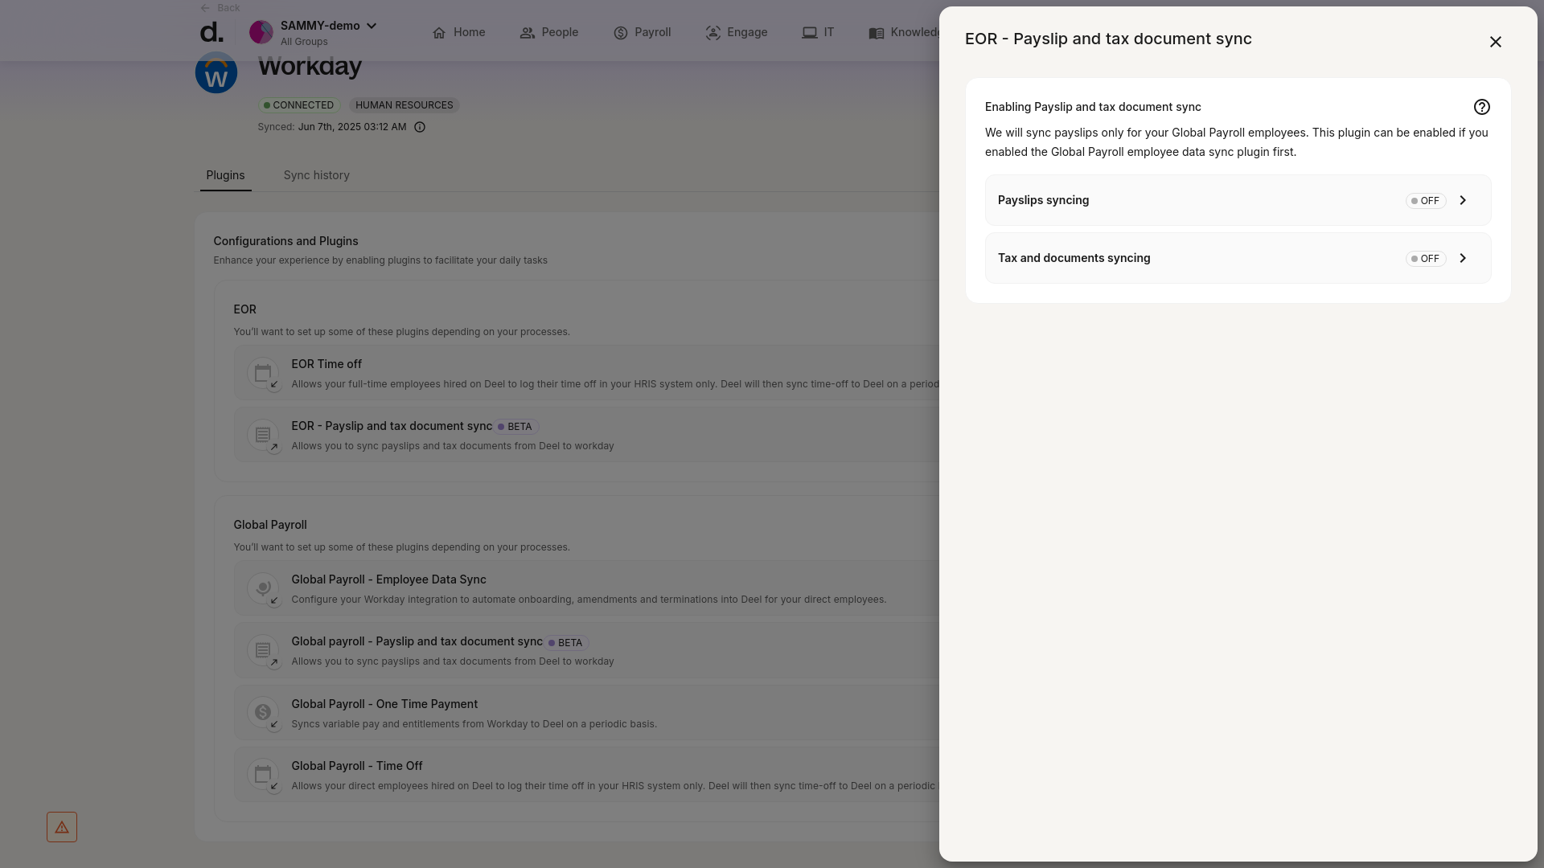Open the Payslips syncing row
1544x868 pixels.
[1238, 200]
